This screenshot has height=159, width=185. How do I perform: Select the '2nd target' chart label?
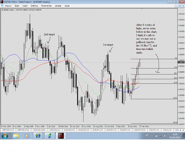coord(49,34)
